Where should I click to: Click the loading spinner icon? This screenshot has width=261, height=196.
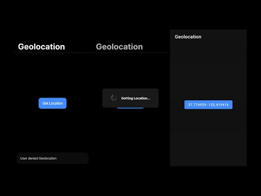pos(114,98)
